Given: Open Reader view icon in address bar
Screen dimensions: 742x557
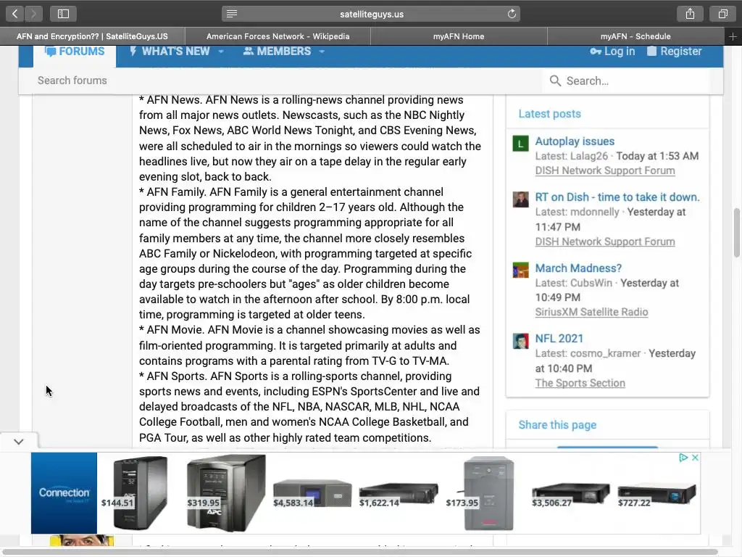Looking at the screenshot, I should [232, 14].
